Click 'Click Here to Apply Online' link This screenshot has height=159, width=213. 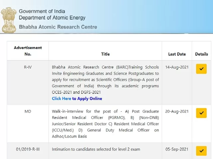(77, 99)
